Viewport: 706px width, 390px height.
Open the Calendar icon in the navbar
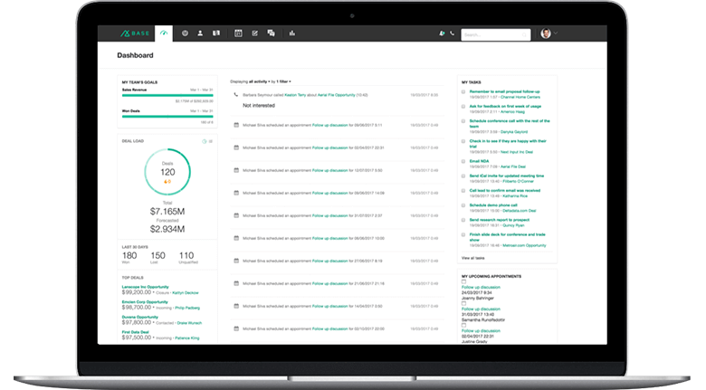(x=238, y=33)
